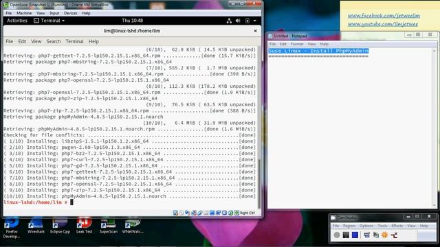Click VirtualBox hard disk activity icon
The image size is (440, 247).
(175, 213)
